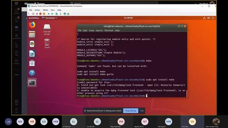This screenshot has width=228, height=128.
Task: Open the volume icon in the Ubuntu top bar
Action: [x=208, y=18]
